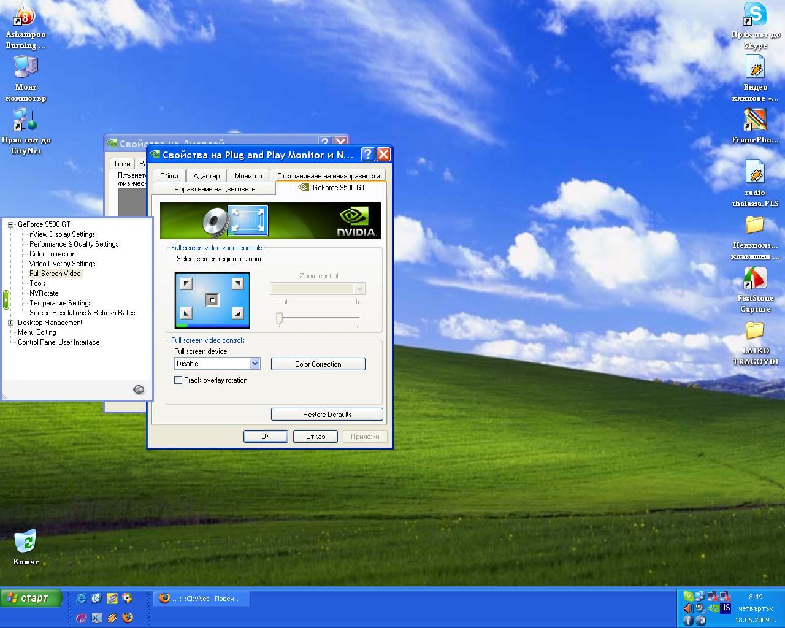Click the Color Correction button

318,364
